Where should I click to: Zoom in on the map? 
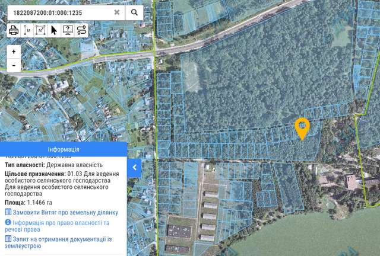click(x=14, y=52)
